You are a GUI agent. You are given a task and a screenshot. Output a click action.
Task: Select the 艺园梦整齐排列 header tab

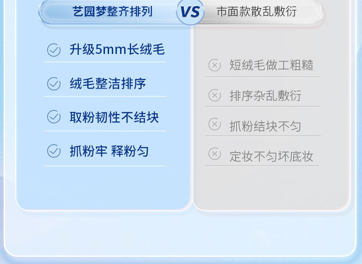(x=112, y=11)
